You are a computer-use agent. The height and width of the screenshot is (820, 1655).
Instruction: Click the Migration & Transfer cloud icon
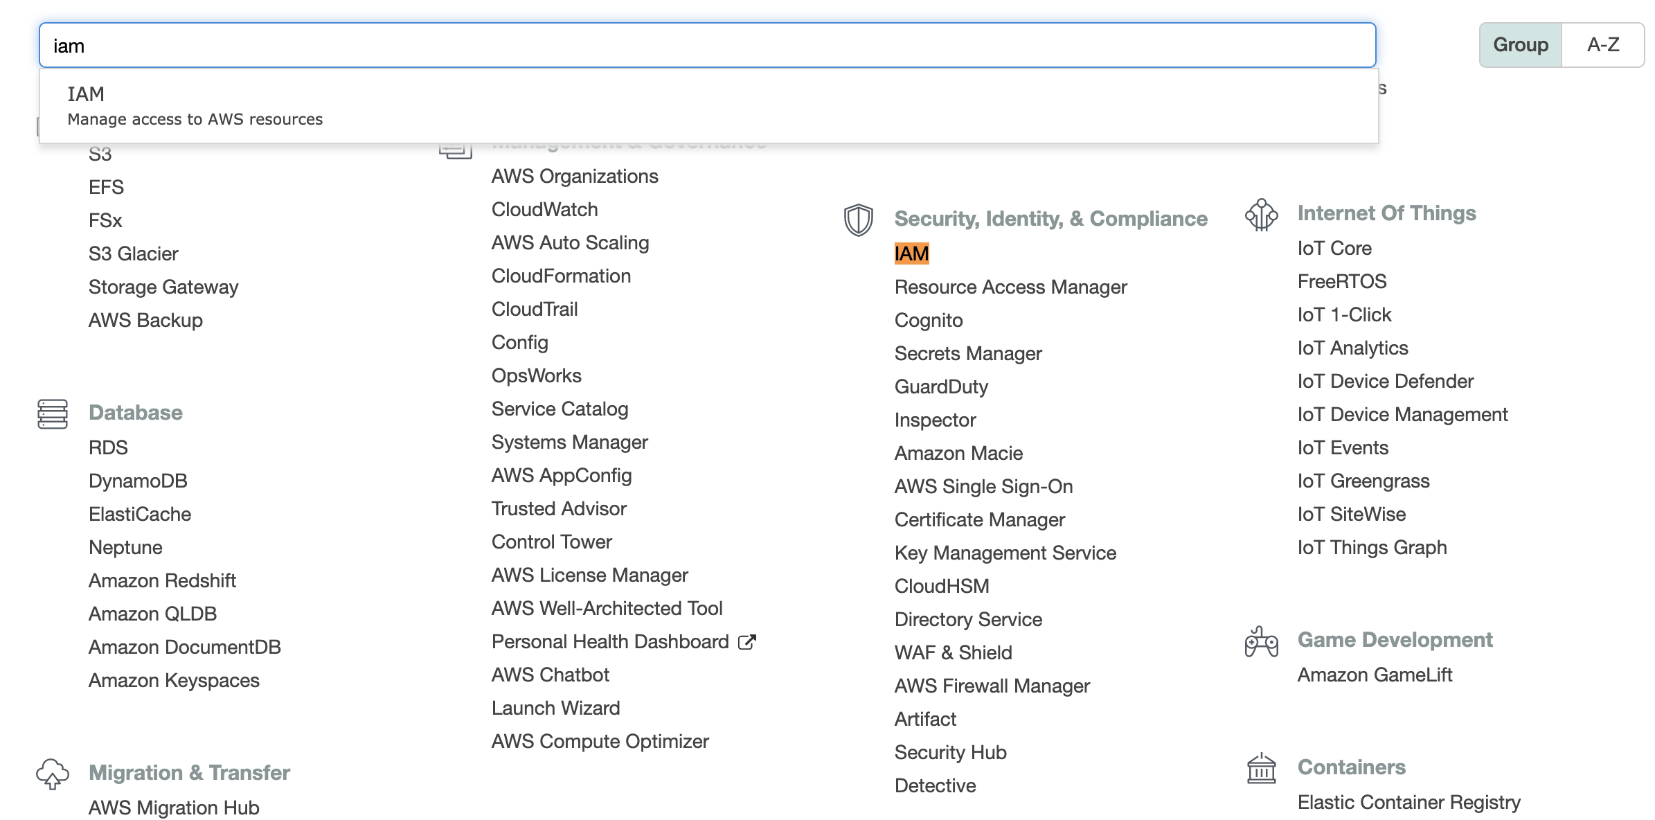[x=53, y=774]
